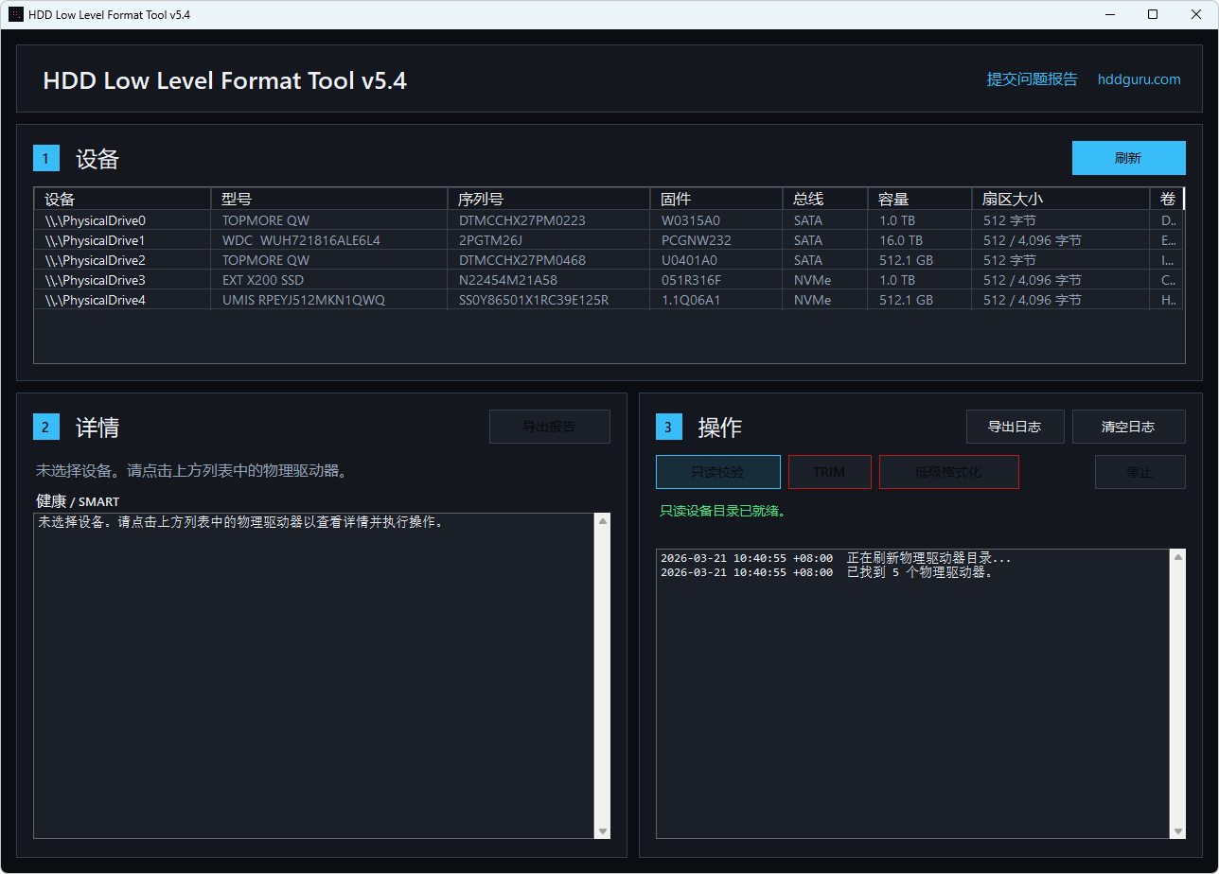The image size is (1219, 874).
Task: Click the step 3 操作 badge
Action: point(669,427)
